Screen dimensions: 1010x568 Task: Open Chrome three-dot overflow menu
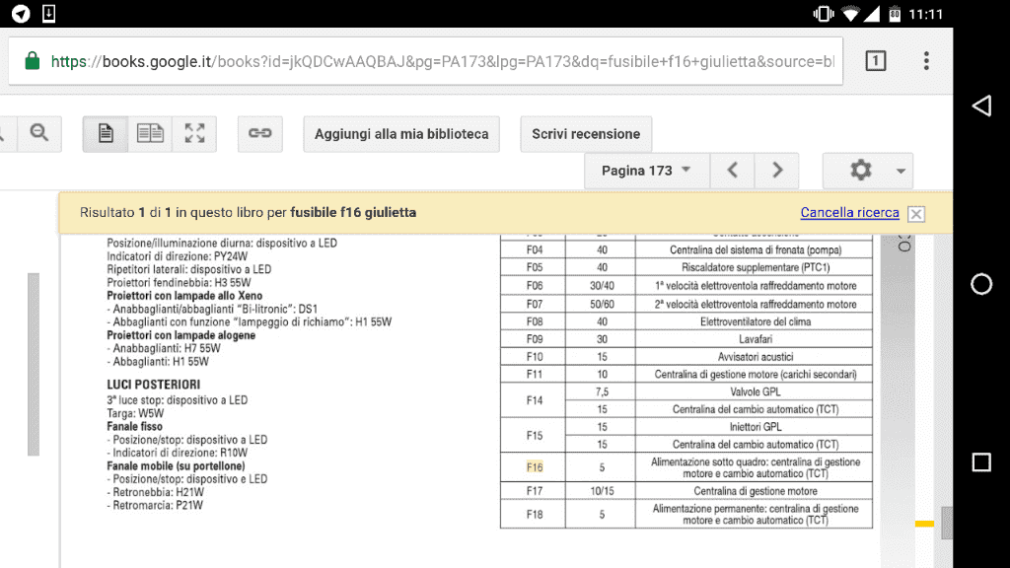pyautogui.click(x=926, y=61)
